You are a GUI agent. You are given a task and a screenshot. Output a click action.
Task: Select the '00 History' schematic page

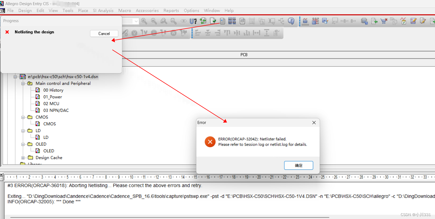pos(53,90)
